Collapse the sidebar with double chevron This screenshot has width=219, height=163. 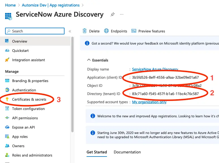(x=70, y=31)
